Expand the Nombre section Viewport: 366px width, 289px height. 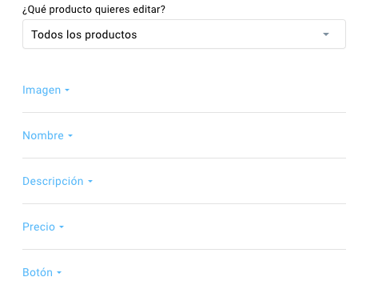(x=47, y=135)
